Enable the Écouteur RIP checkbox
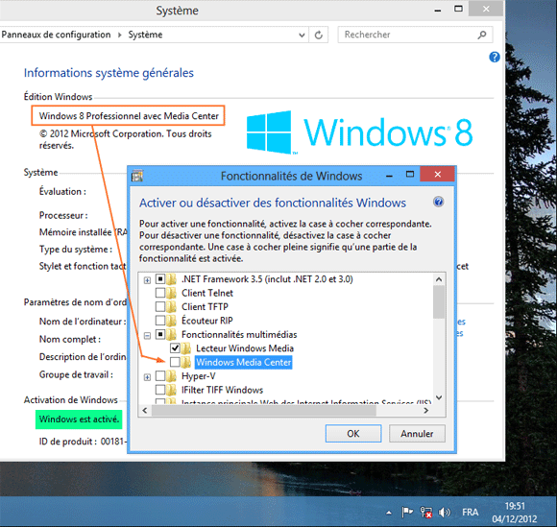This screenshot has height=527, width=557. point(160,321)
